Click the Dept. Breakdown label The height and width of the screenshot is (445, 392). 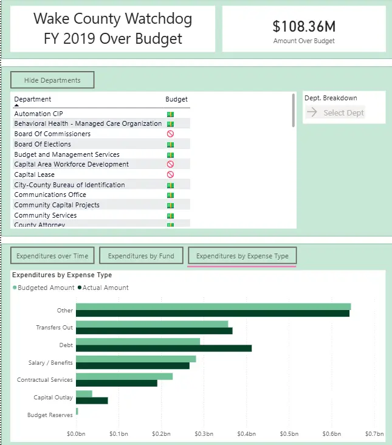[x=331, y=98]
